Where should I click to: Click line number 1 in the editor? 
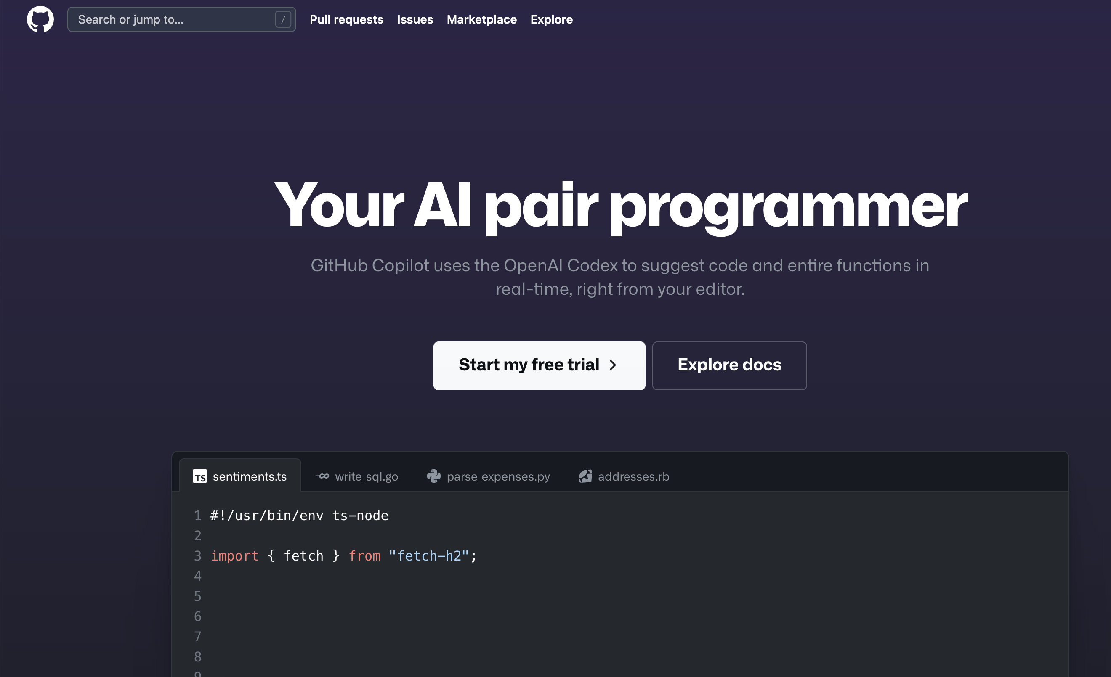(197, 515)
